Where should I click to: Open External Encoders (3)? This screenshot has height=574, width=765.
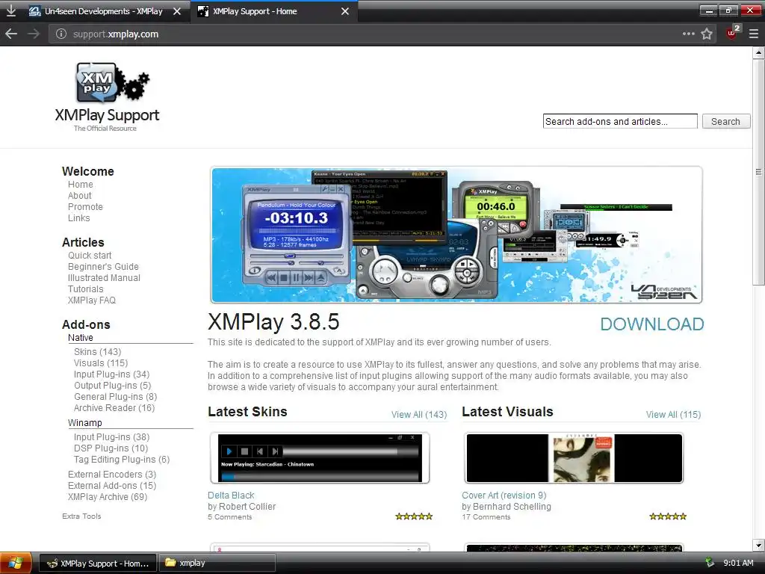(x=112, y=475)
